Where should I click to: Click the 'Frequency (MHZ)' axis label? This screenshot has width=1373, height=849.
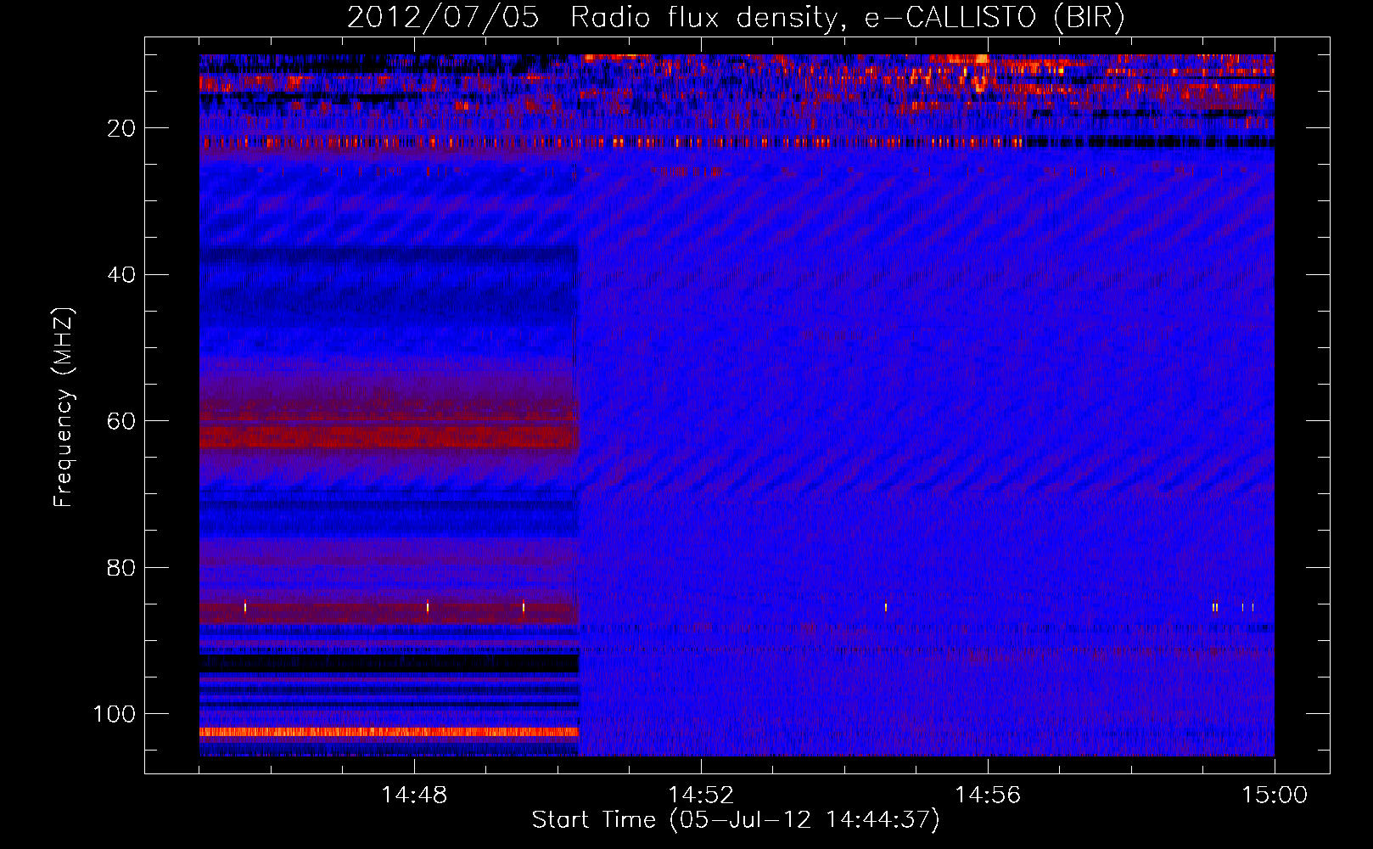64,408
